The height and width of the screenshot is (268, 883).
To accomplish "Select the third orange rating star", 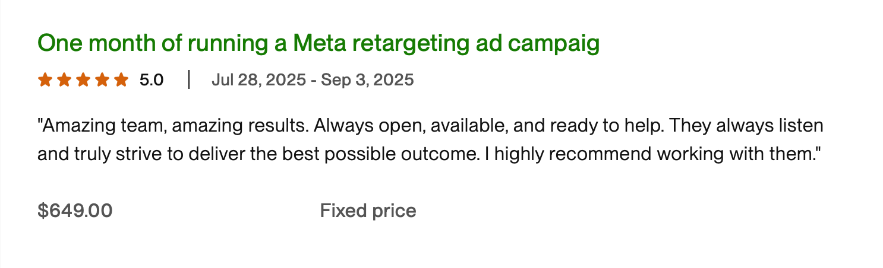I will (x=83, y=79).
